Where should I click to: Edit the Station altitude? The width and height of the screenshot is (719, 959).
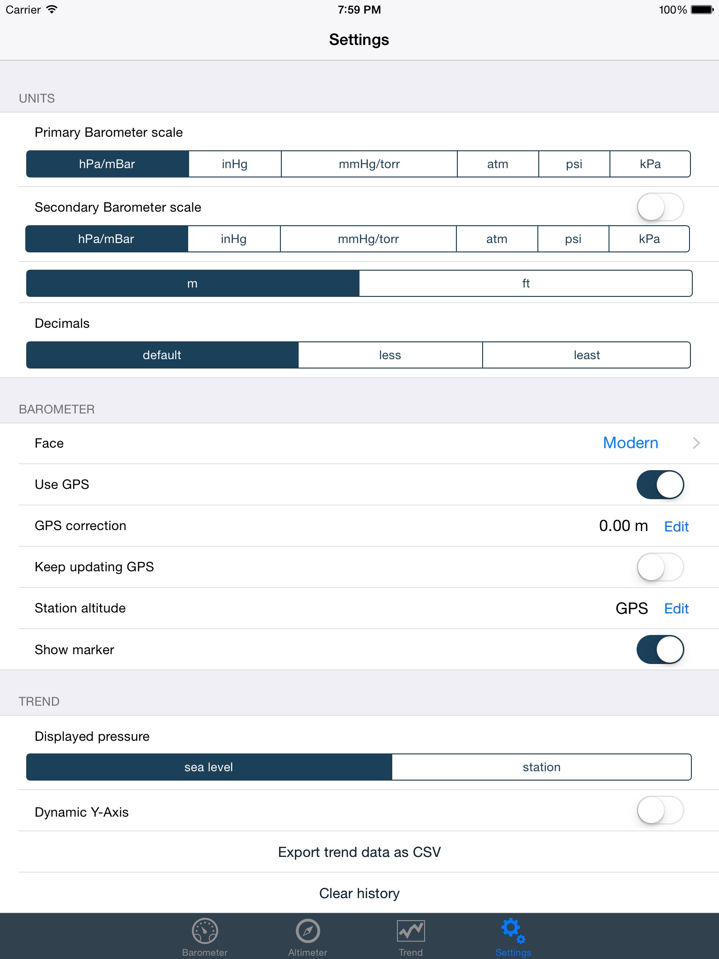tap(676, 609)
